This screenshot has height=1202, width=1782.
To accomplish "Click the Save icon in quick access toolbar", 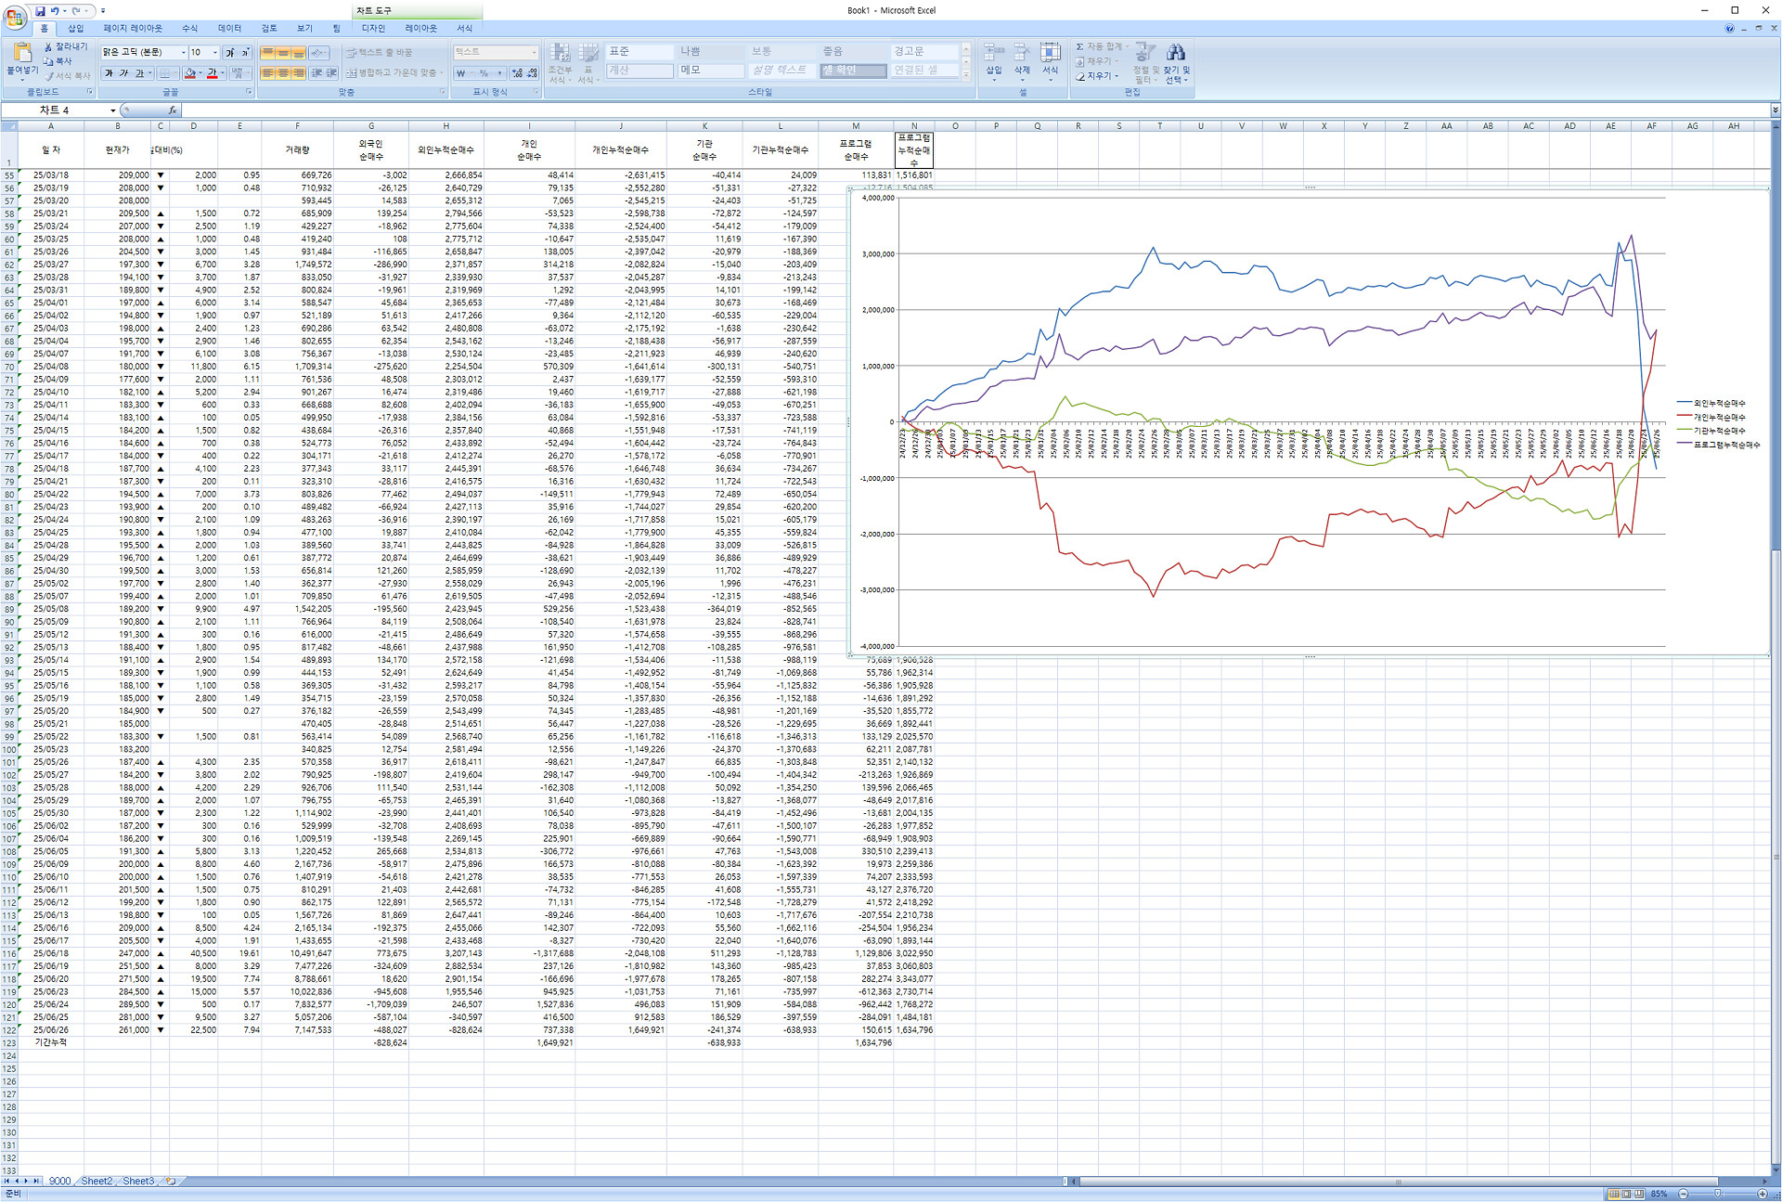I will (x=40, y=11).
